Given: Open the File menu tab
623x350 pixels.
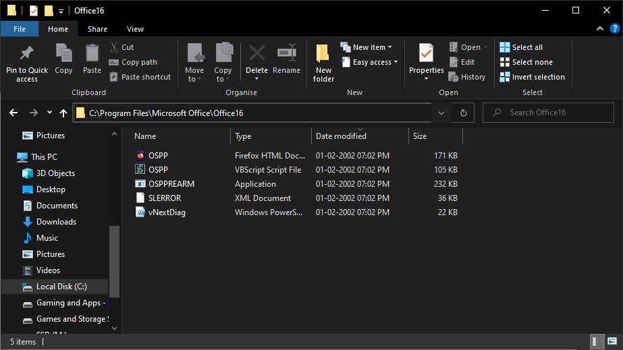Looking at the screenshot, I should [20, 29].
